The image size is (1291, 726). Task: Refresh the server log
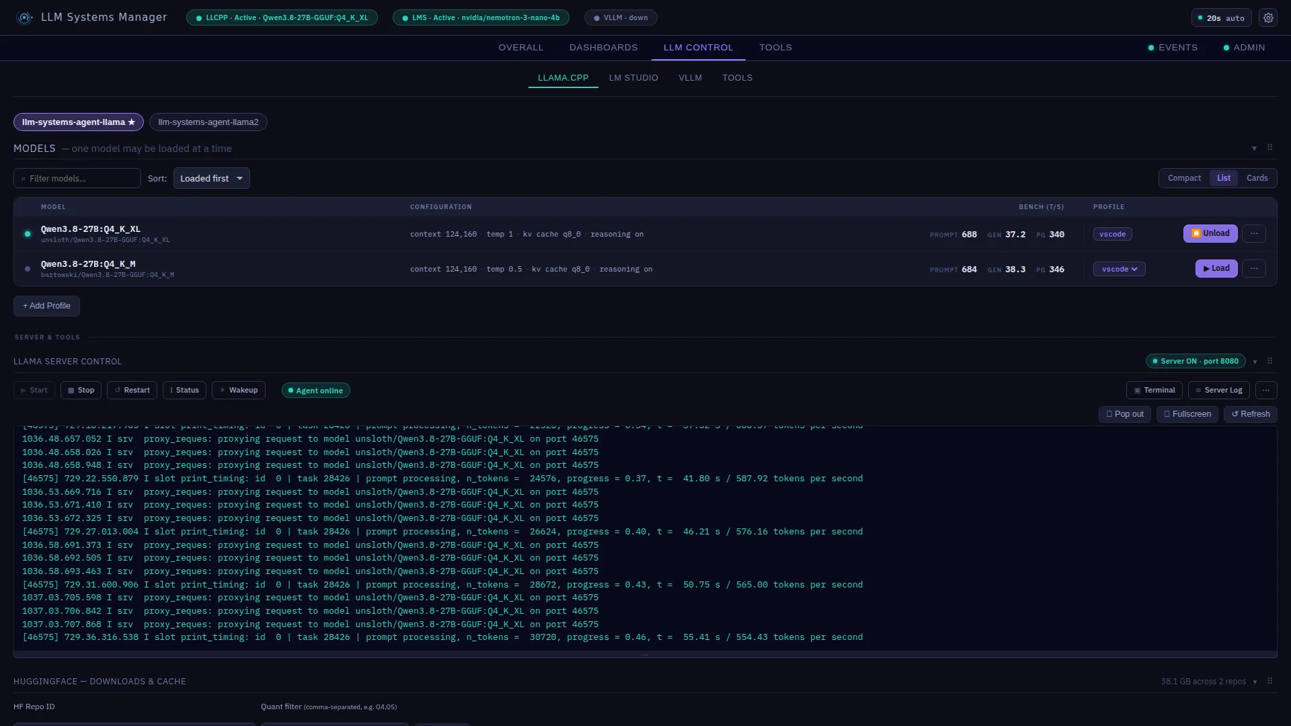[1250, 414]
